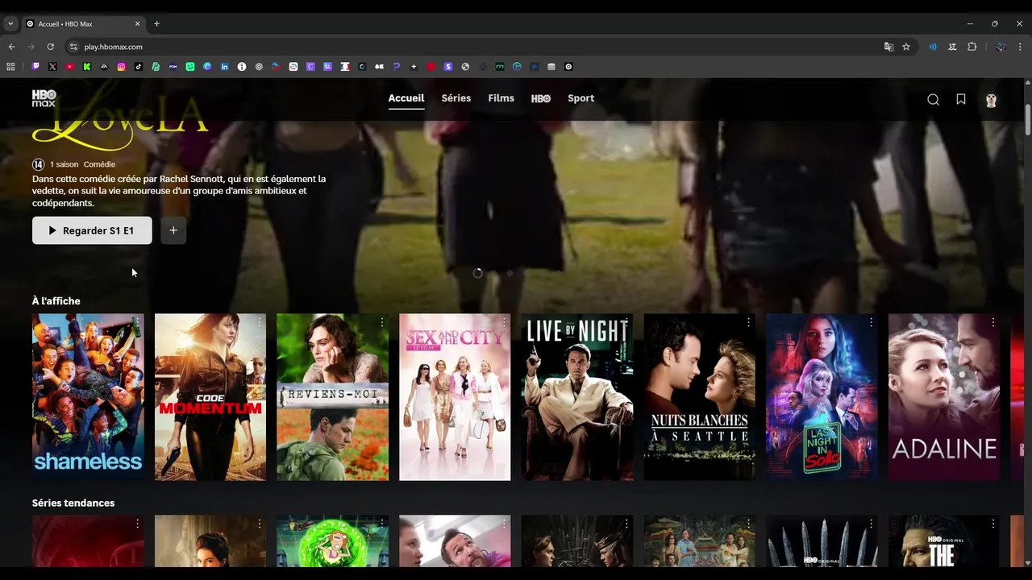Open My List bookmark icon in header
This screenshot has width=1032, height=580.
pyautogui.click(x=961, y=100)
